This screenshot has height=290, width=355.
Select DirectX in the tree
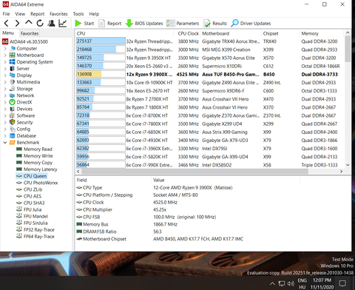21,102
